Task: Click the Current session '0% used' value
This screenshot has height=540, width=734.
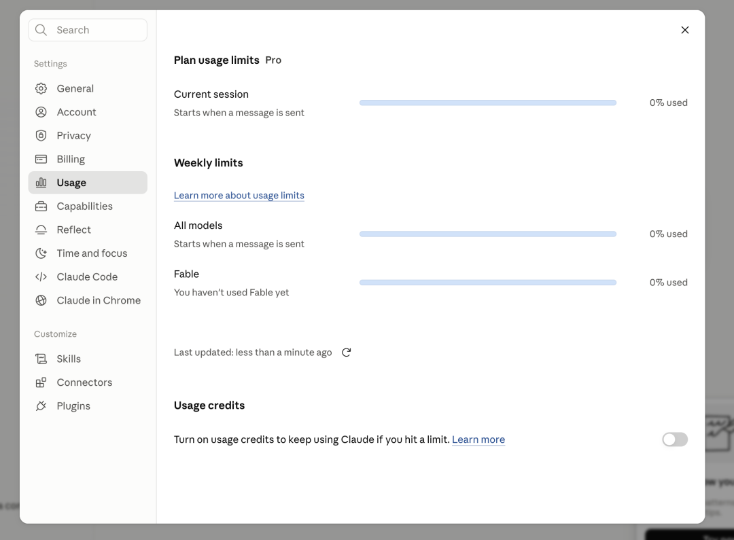Action: (x=669, y=103)
